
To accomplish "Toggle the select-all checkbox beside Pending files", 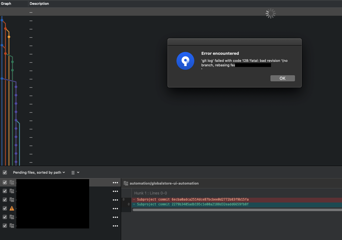I will (x=5, y=172).
